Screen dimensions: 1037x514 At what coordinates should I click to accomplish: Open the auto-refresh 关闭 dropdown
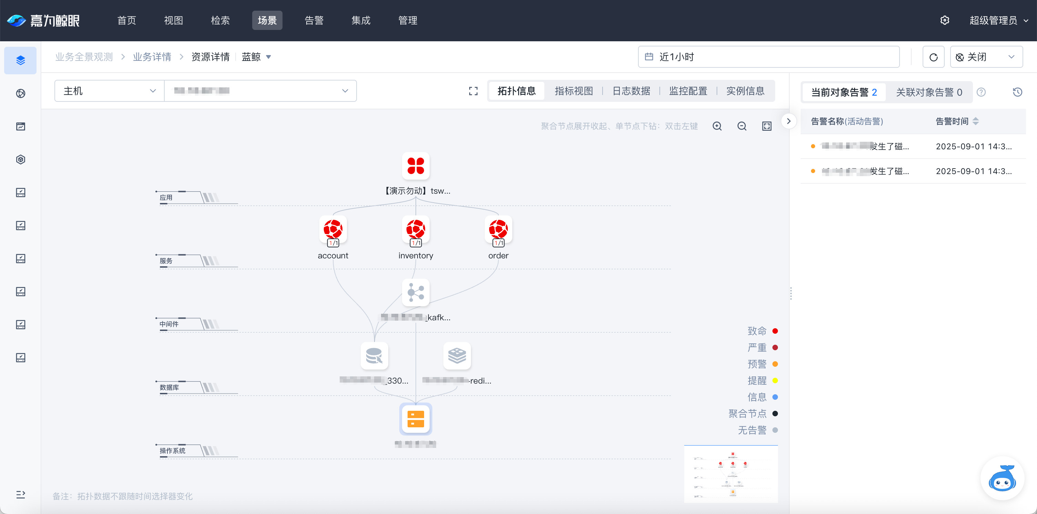coord(986,57)
